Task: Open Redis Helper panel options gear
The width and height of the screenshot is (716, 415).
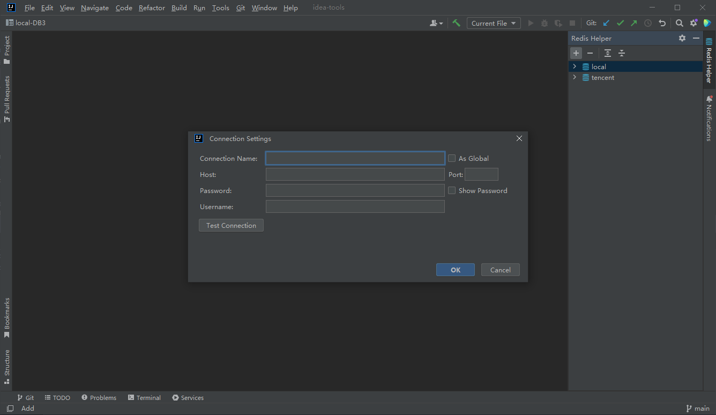Action: coord(682,38)
